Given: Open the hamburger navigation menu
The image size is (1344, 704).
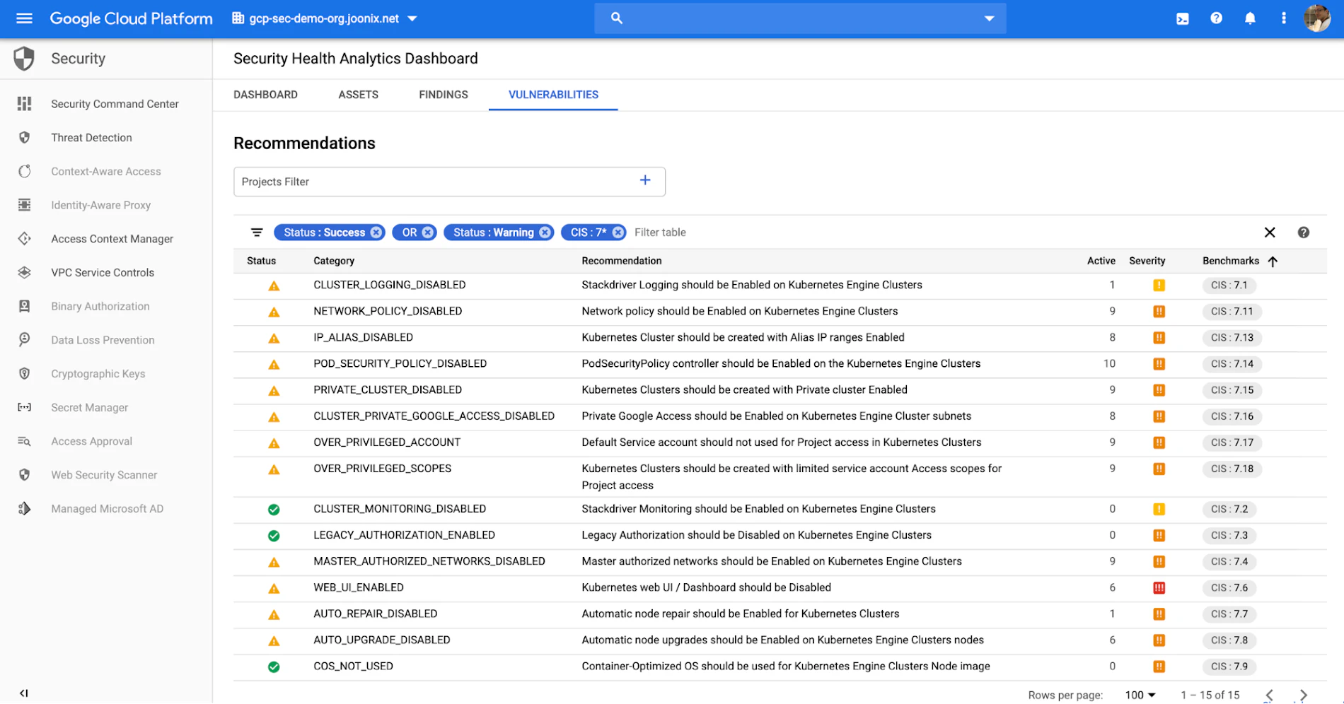Looking at the screenshot, I should 24,18.
